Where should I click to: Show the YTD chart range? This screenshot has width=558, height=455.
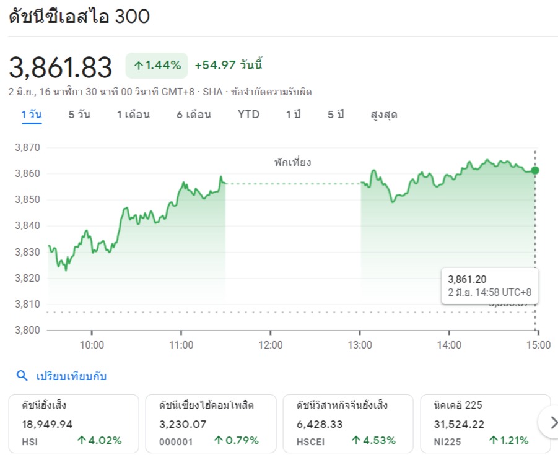(249, 115)
